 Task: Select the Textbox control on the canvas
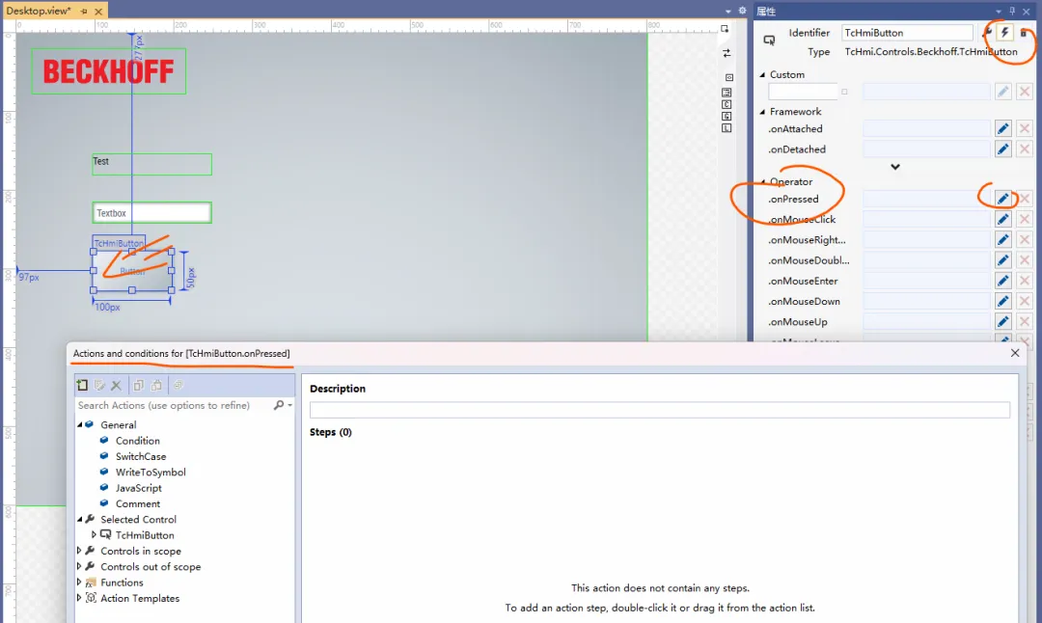[x=151, y=212]
